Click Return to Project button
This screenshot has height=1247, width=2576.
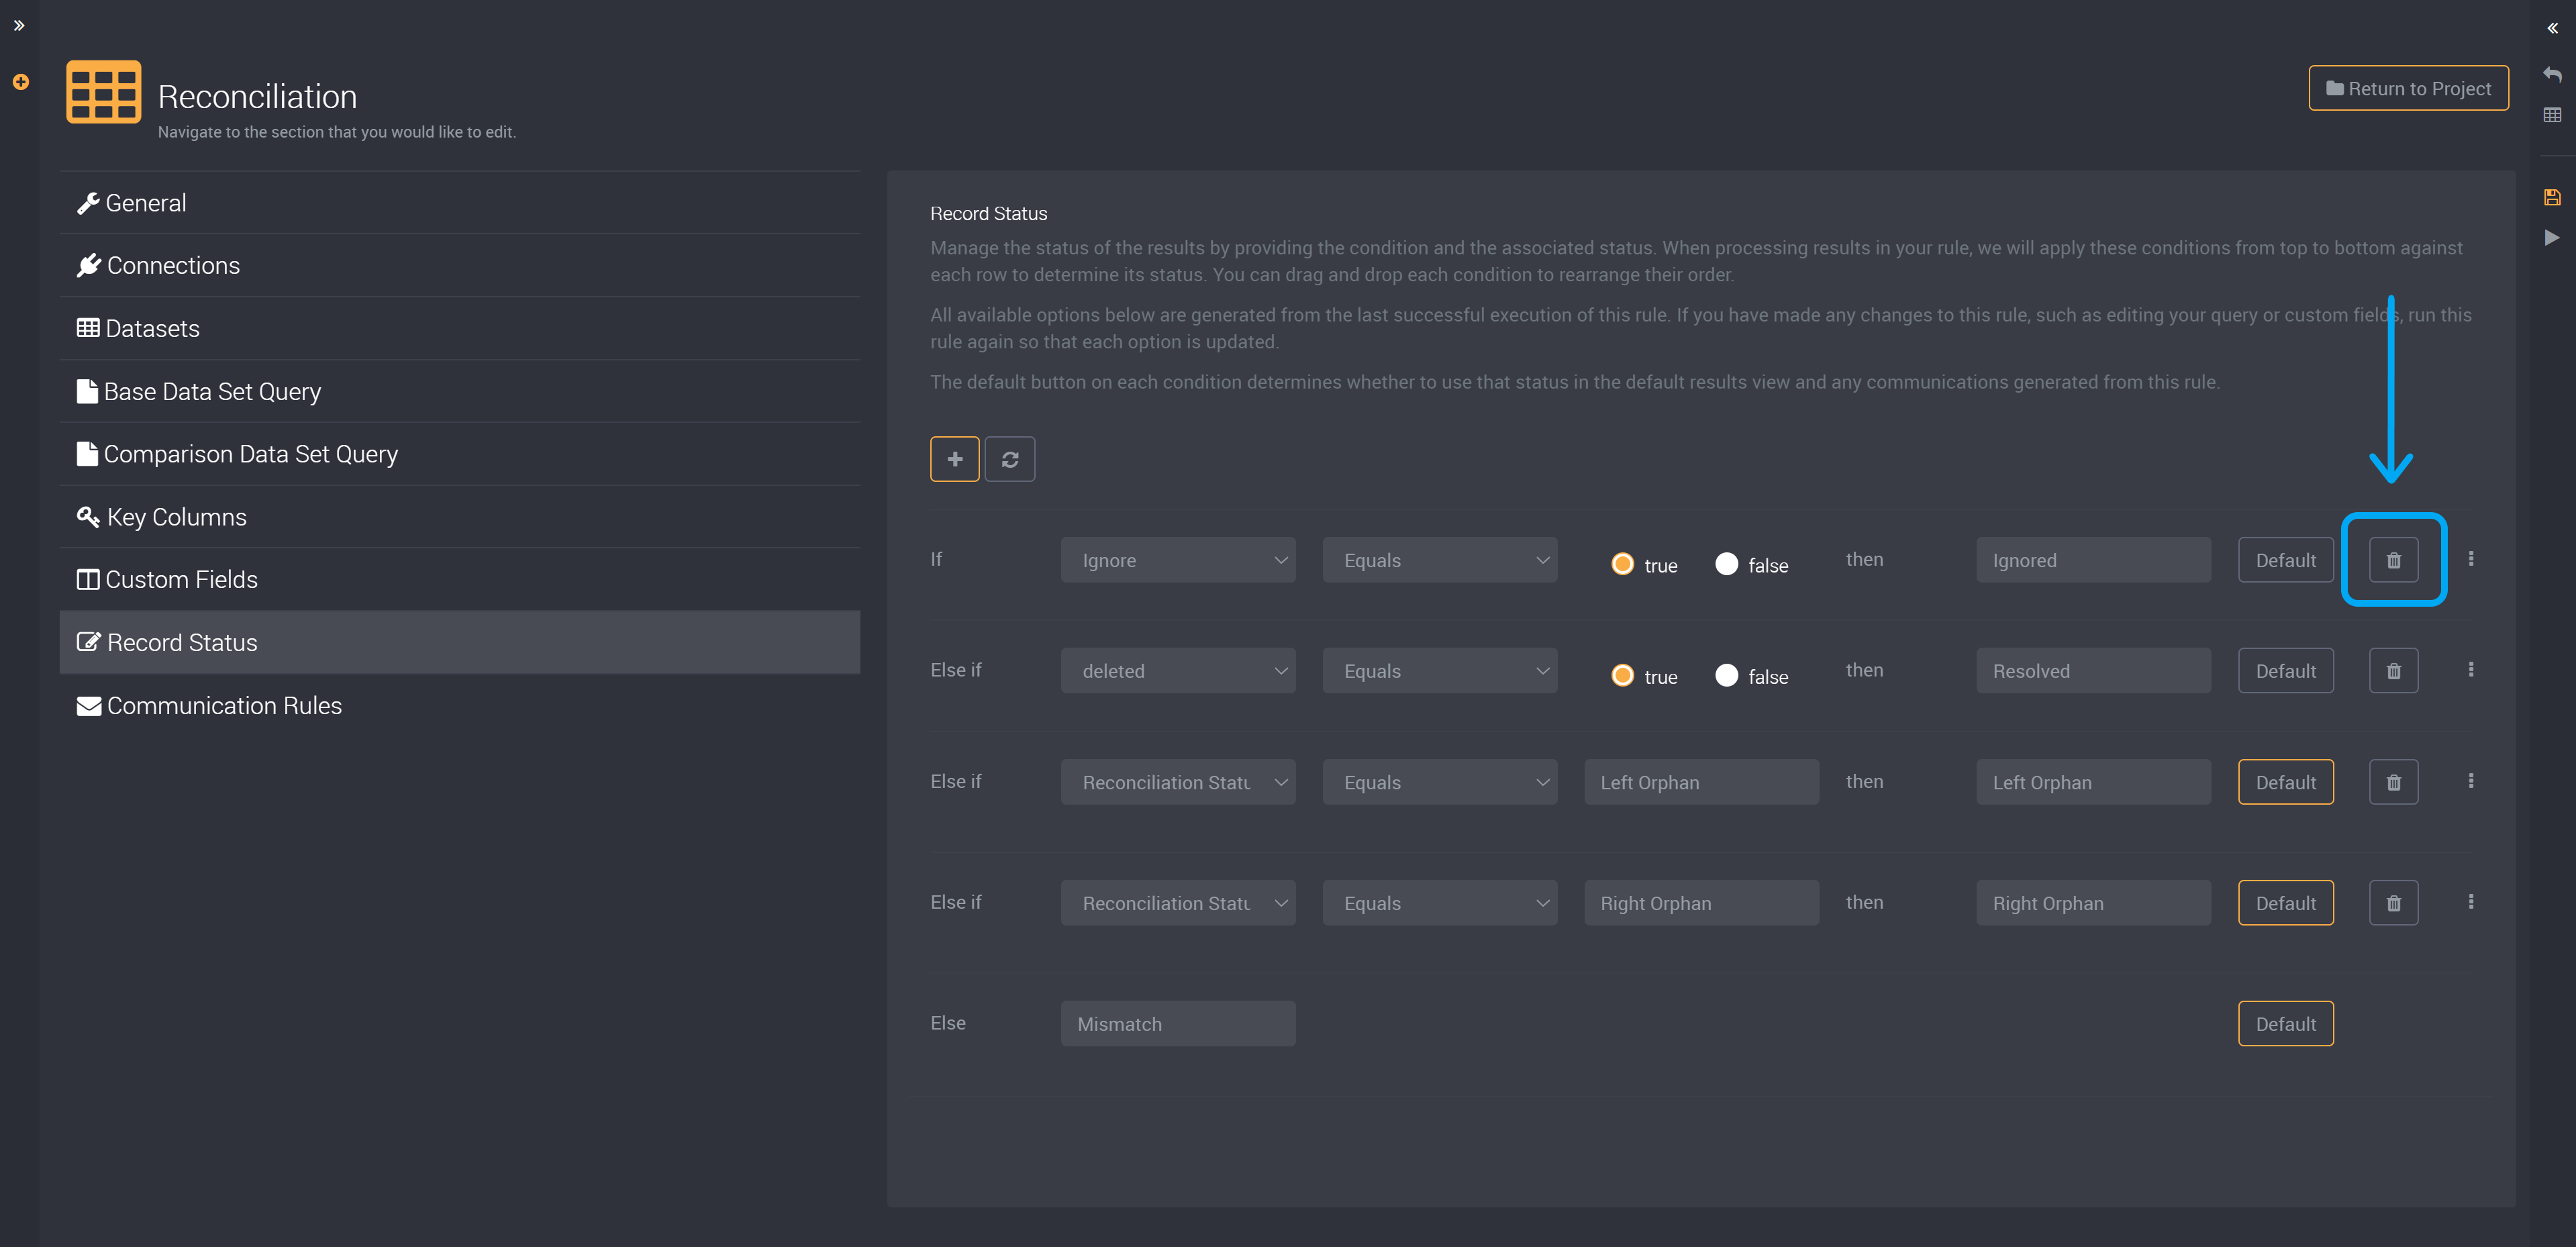click(x=2408, y=88)
